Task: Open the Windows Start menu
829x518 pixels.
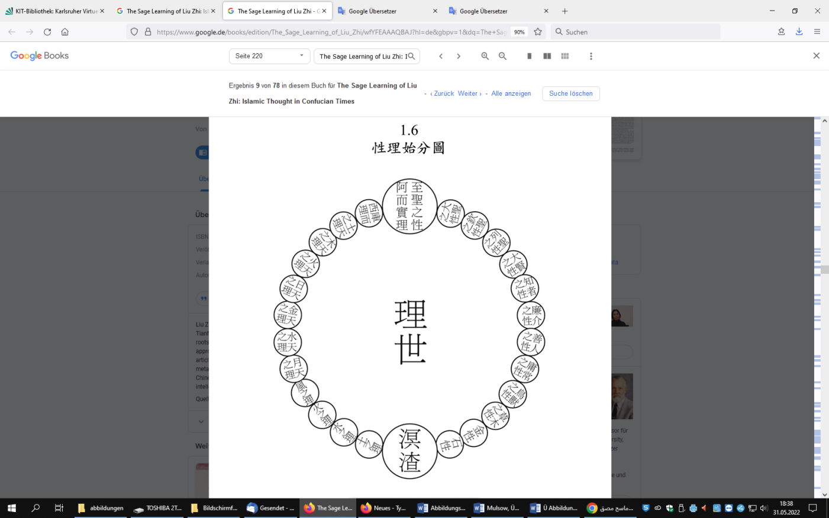Action: [x=11, y=508]
